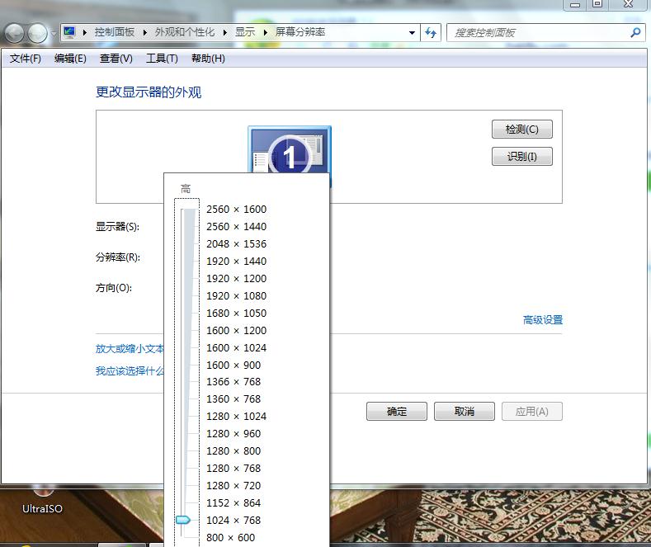Open the 工具(T) menu
651x547 pixels.
[162, 59]
